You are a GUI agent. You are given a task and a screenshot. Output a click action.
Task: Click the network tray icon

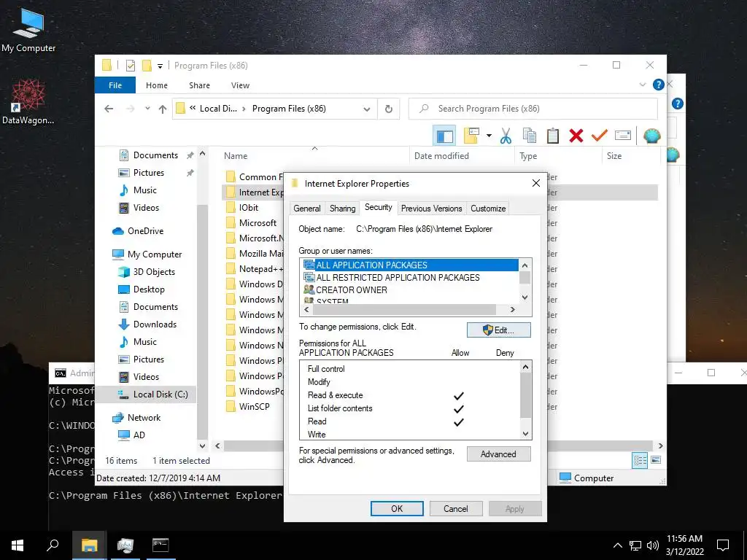pos(635,545)
